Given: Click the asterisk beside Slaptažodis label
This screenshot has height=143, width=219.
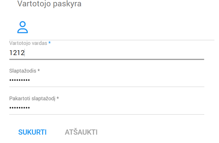Looking at the screenshot, I should pyautogui.click(x=39, y=71).
